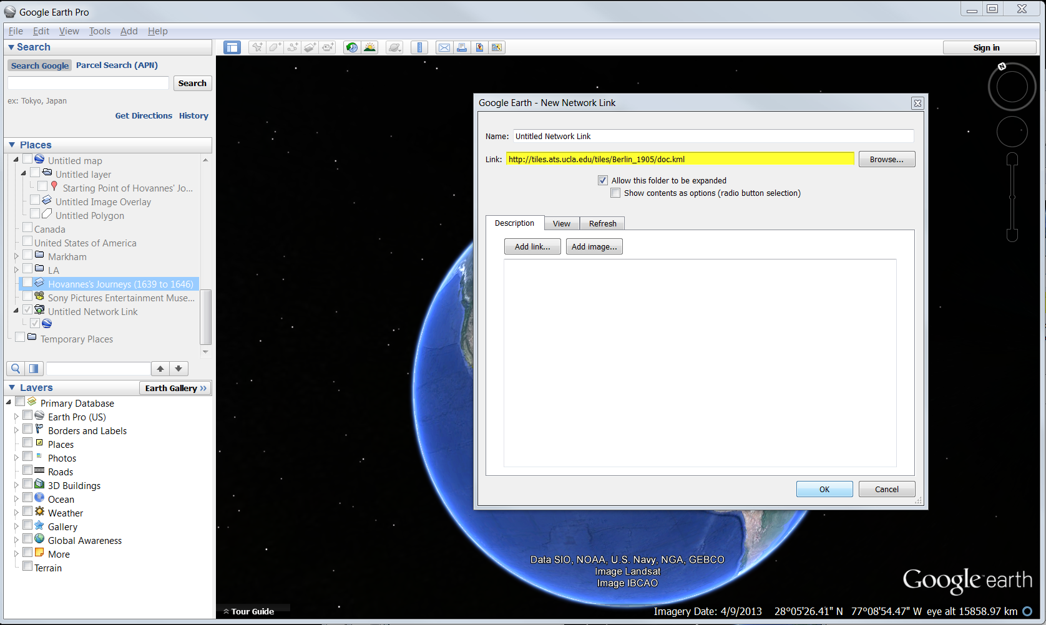Image resolution: width=1046 pixels, height=625 pixels.
Task: Click View in Google Maps icon
Action: pos(479,47)
